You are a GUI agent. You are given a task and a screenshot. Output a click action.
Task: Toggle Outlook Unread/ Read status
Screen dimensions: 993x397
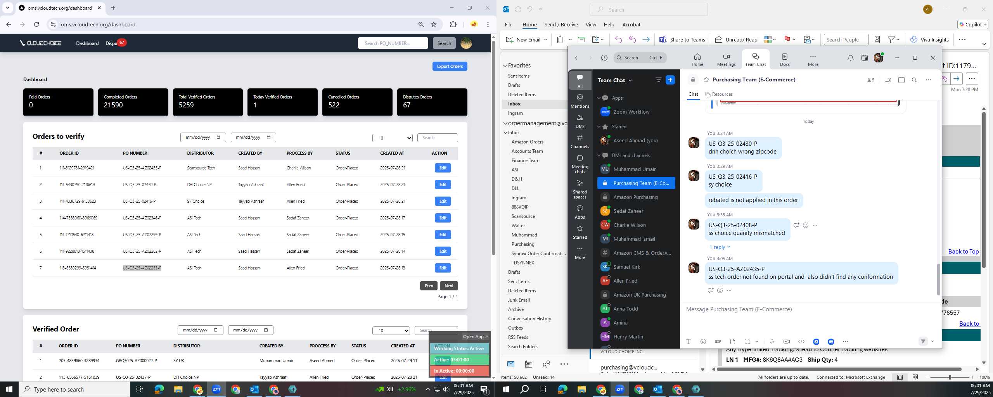tap(736, 40)
